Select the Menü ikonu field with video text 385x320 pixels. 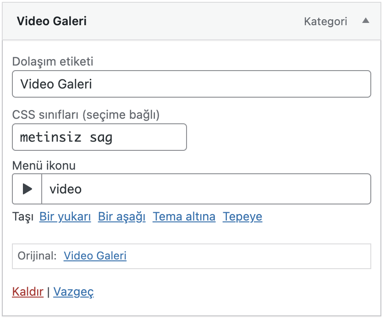coord(206,189)
